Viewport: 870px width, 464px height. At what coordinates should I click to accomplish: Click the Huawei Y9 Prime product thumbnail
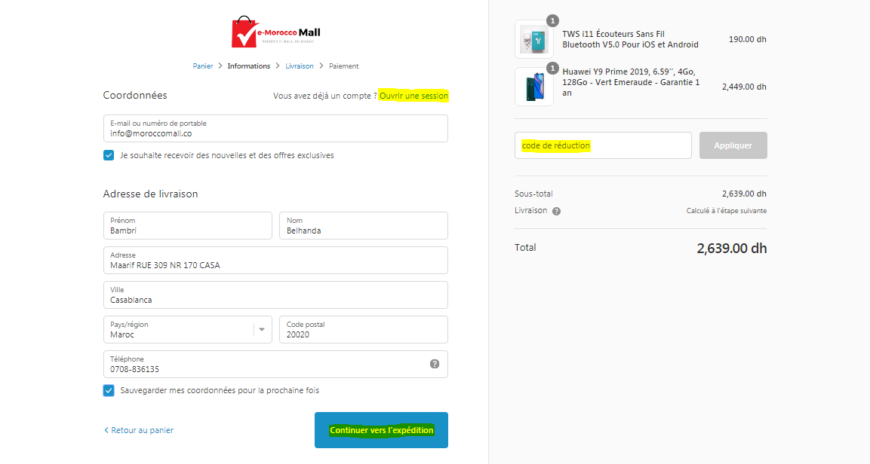[533, 87]
